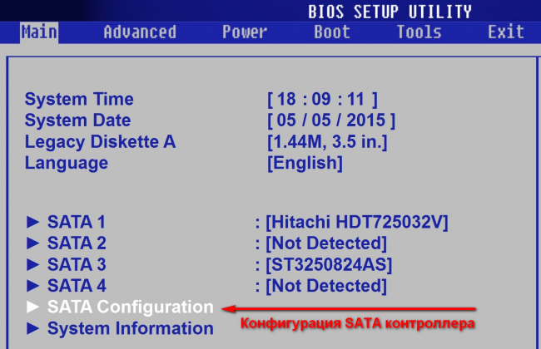541x349 pixels.
Task: Open the System Information submenu
Action: tap(130, 329)
